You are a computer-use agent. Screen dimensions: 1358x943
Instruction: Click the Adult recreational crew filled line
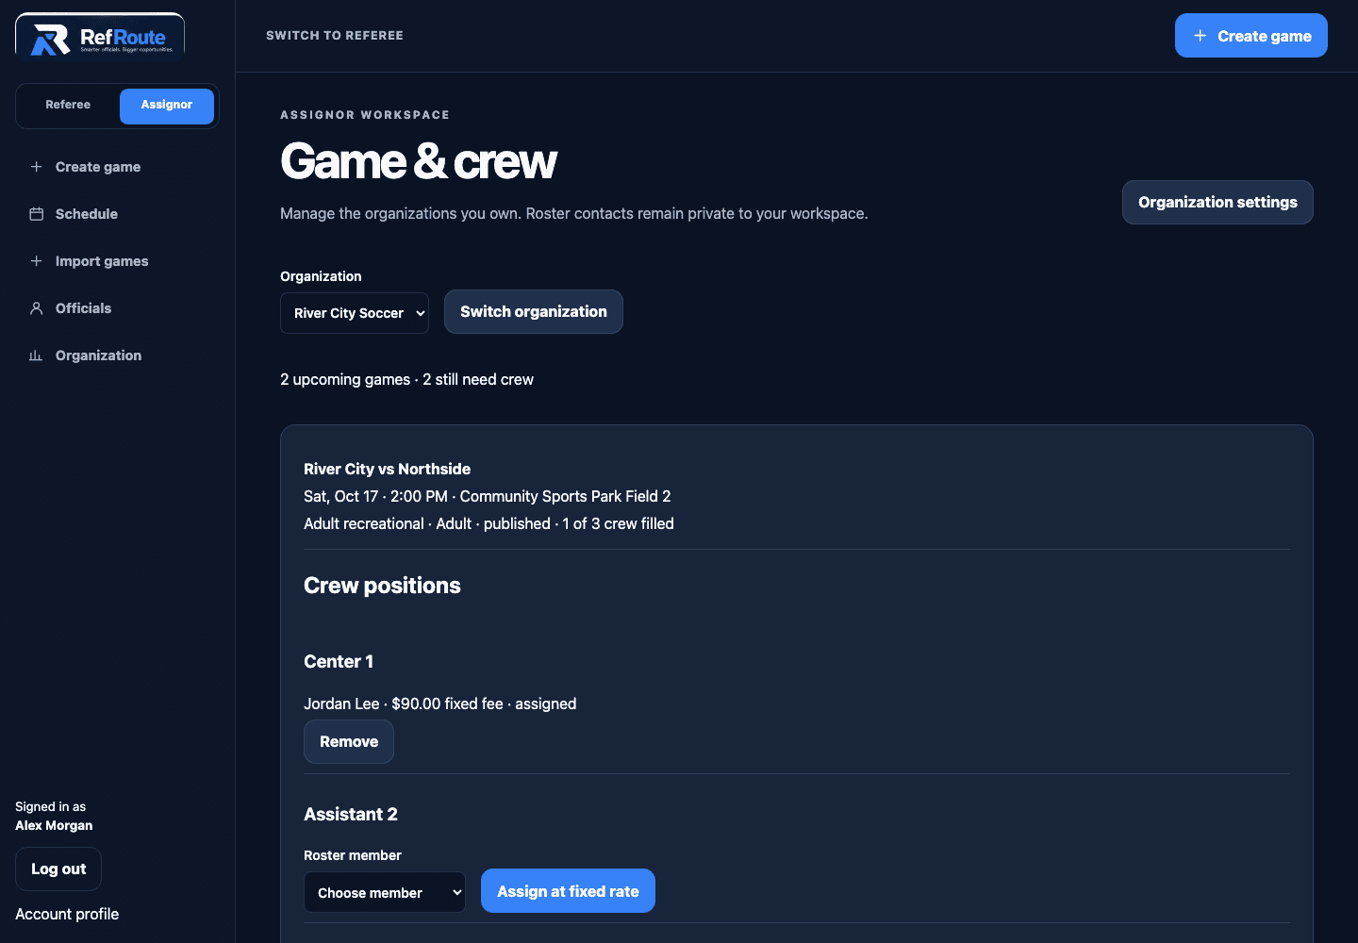point(489,523)
